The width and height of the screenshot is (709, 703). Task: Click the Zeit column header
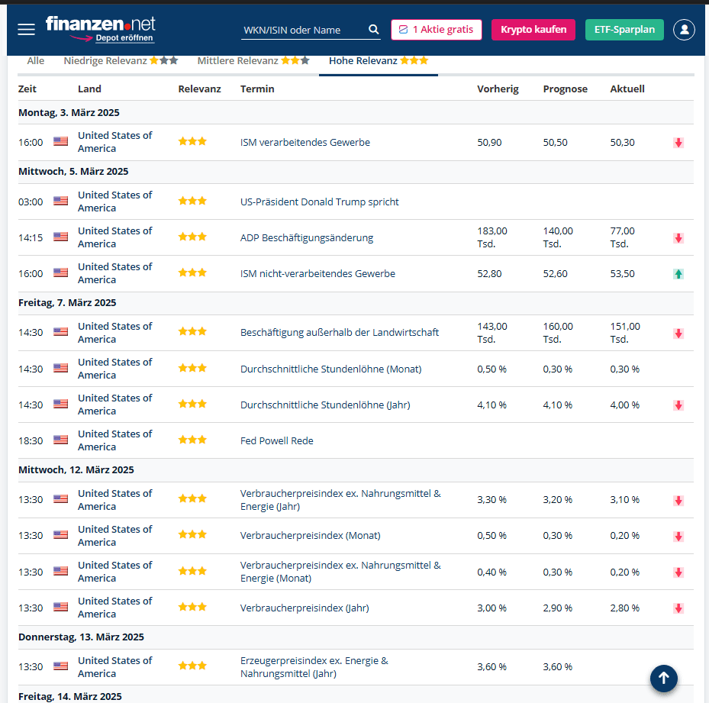27,89
